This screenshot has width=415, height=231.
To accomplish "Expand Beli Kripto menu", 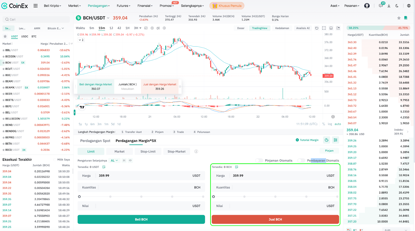I will (x=52, y=6).
